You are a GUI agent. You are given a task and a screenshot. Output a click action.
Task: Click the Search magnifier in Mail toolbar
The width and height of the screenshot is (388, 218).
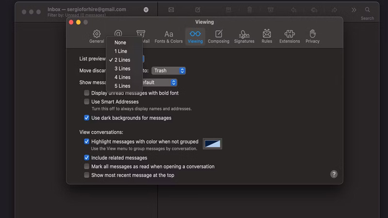[367, 10]
